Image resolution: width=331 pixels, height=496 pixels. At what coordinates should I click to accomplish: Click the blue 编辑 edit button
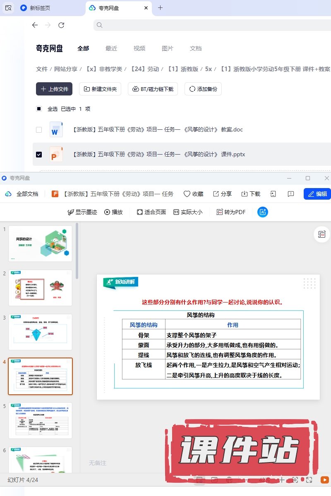317,194
